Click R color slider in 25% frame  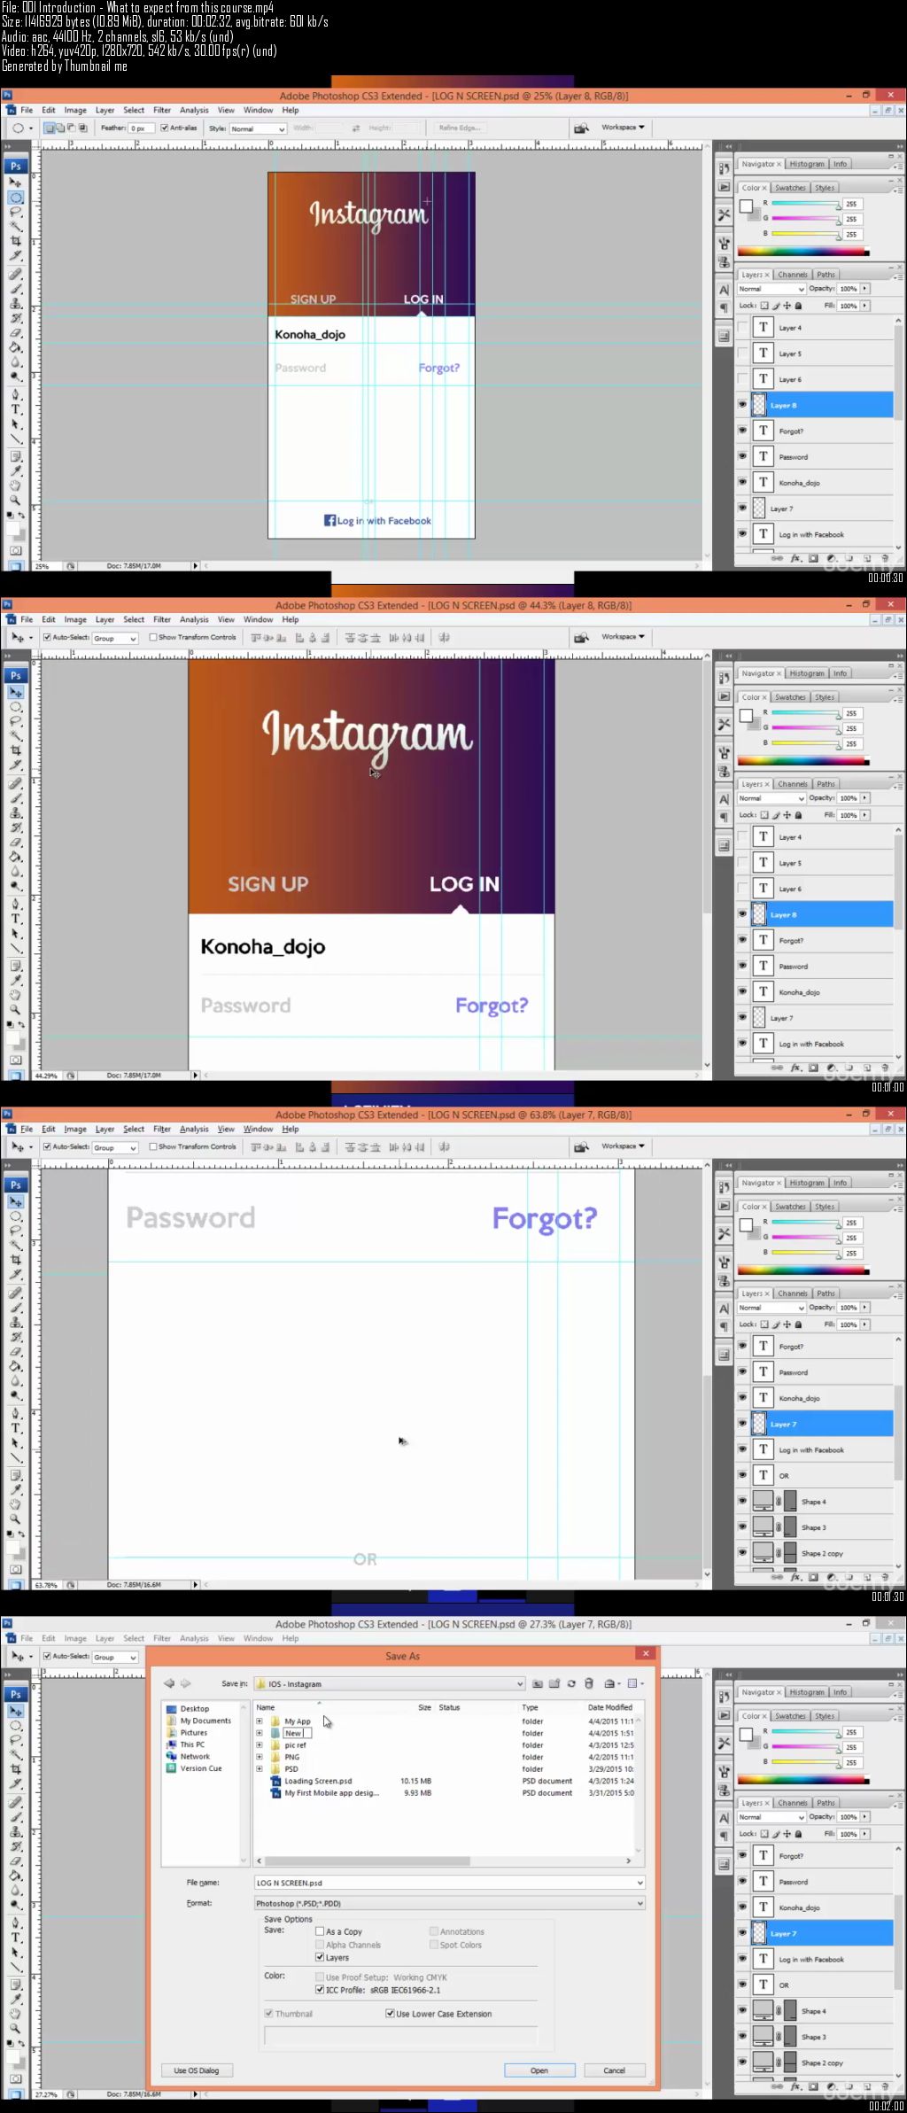pos(804,205)
